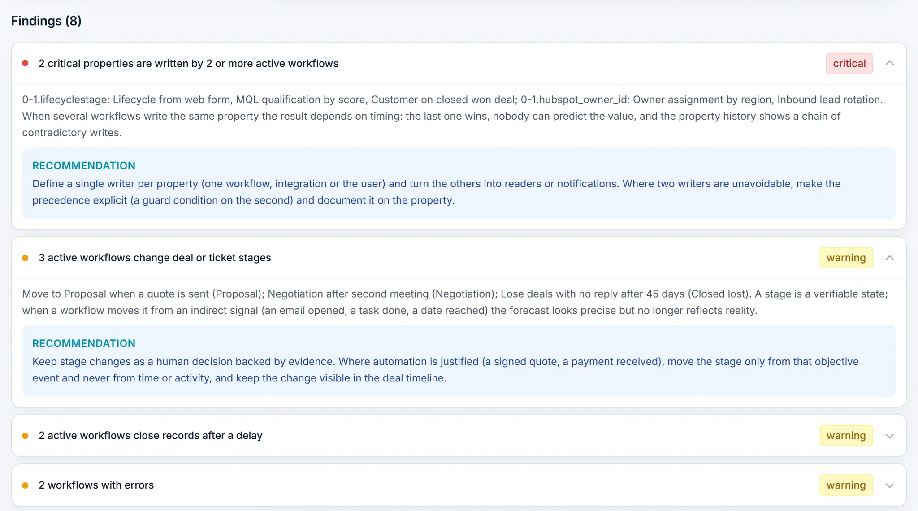Collapse the deal or ticket stages finding chevron
The width and height of the screenshot is (918, 511).
pos(890,258)
